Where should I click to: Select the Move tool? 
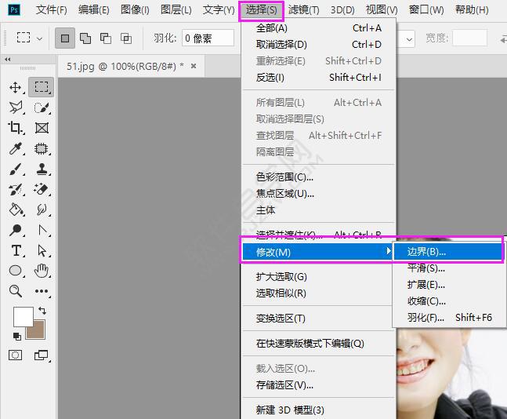tap(15, 87)
